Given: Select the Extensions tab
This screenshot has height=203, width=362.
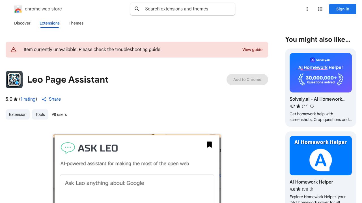Looking at the screenshot, I should pyautogui.click(x=49, y=23).
